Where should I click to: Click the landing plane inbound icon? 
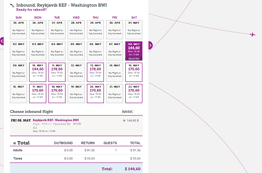[x=12, y=6]
